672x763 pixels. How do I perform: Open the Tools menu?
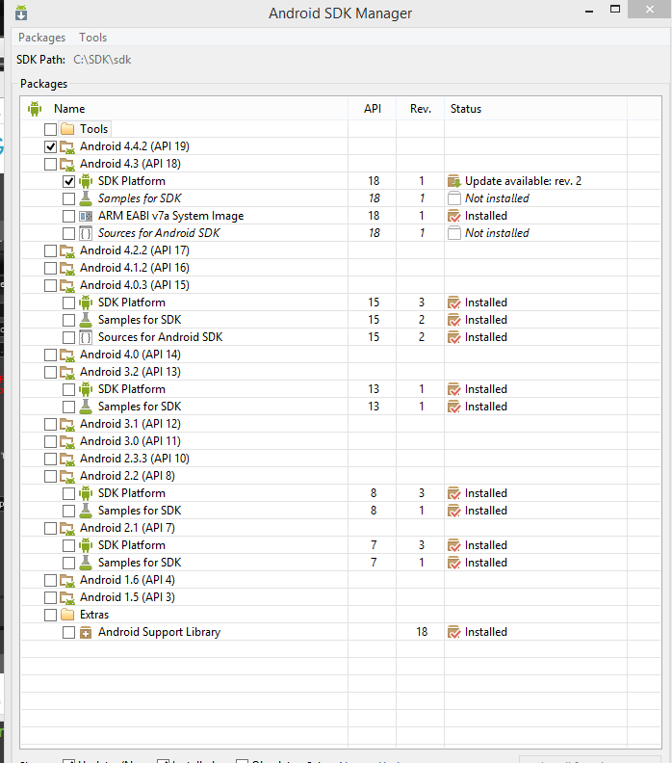[92, 38]
